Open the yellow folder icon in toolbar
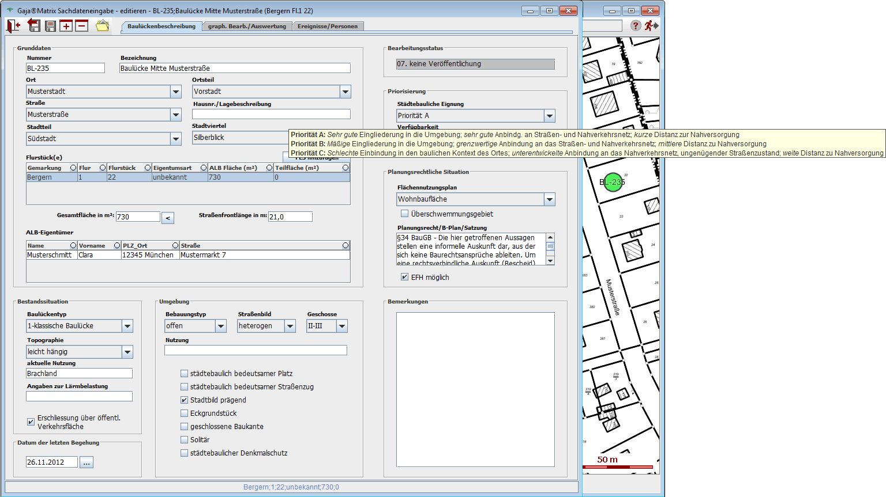This screenshot has height=497, width=886. pyautogui.click(x=102, y=26)
